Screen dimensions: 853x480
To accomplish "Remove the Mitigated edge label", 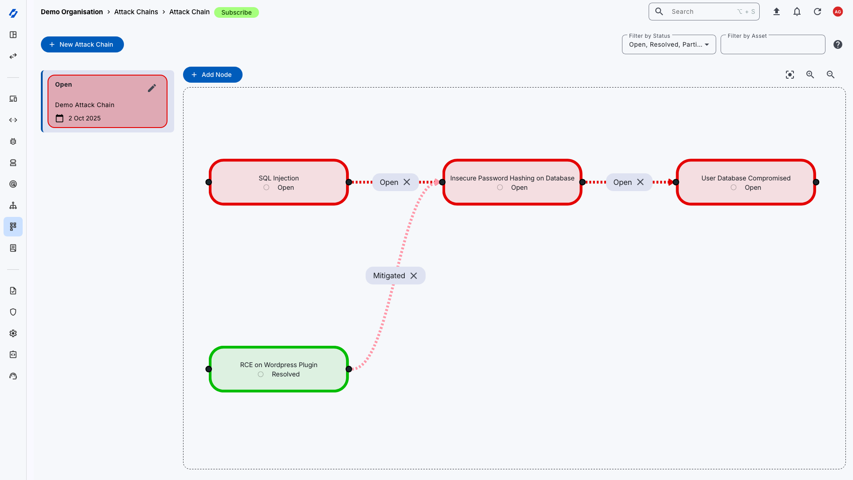I will (x=414, y=276).
